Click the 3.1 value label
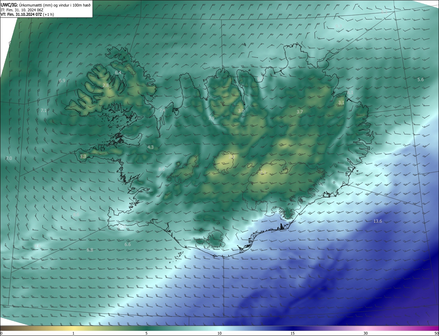 point(341,103)
